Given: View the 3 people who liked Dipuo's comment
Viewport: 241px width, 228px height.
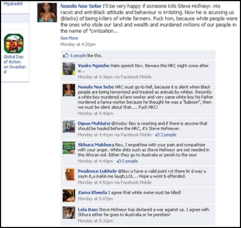Looking at the screenshot, I should [x=168, y=135].
